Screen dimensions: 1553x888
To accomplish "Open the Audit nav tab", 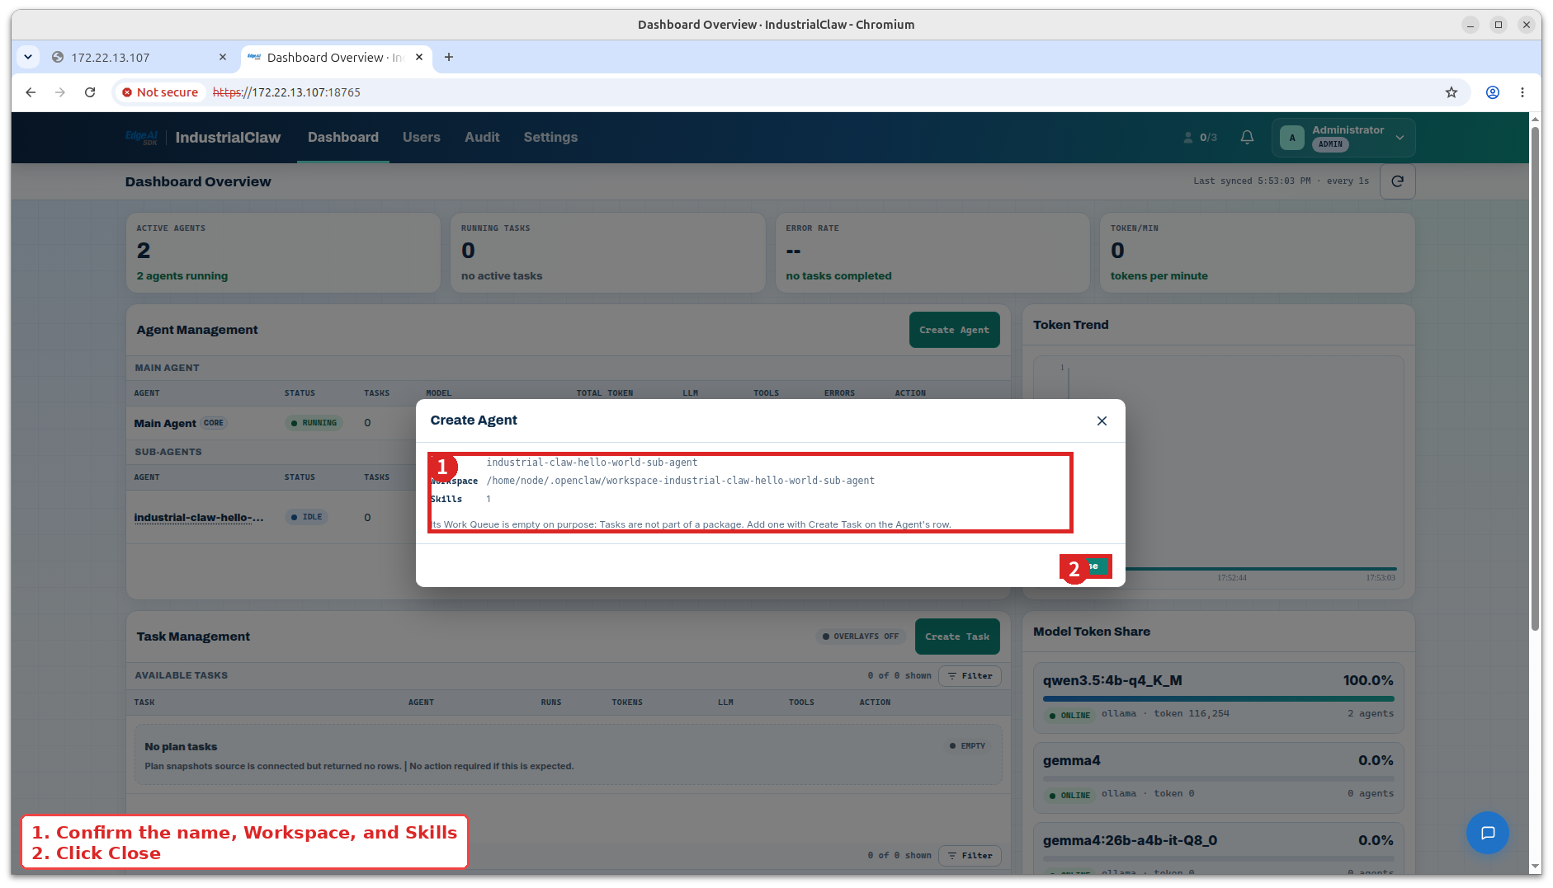I will click(482, 138).
